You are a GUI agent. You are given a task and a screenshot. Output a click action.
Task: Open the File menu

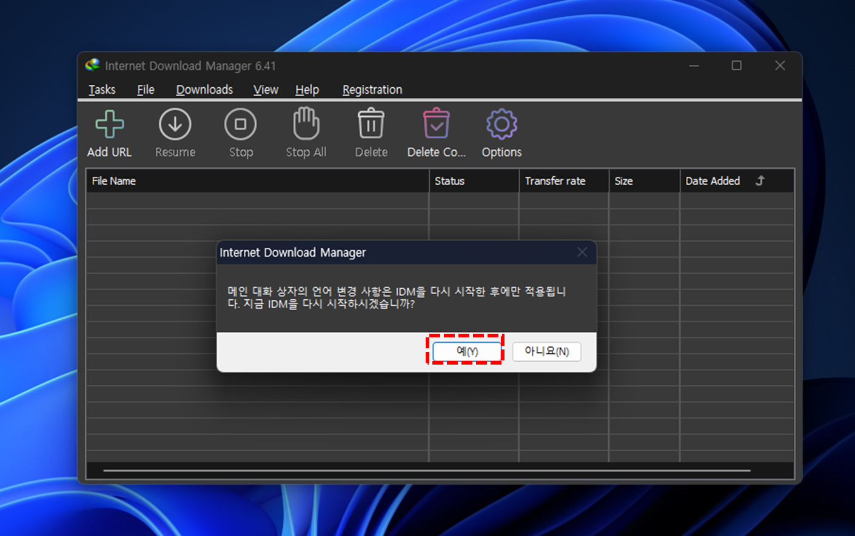[x=146, y=90]
